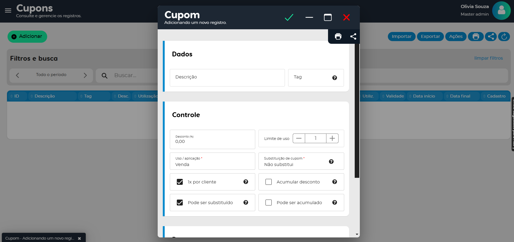The image size is (514, 242).
Task: Open the hamburger navigation menu
Action: [x=8, y=10]
